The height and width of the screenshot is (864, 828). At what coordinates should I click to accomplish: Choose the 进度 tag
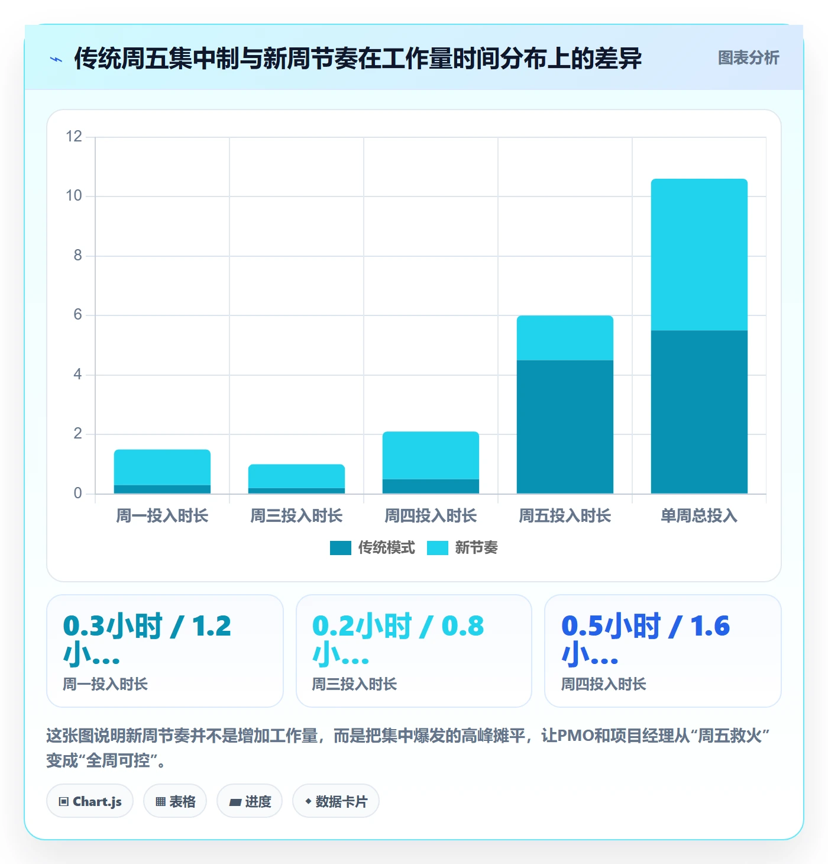tap(250, 801)
